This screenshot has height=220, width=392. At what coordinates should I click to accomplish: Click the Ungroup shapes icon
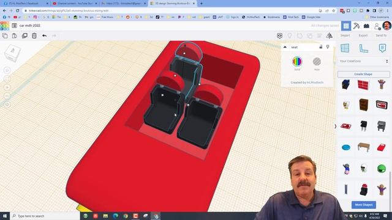click(309, 36)
